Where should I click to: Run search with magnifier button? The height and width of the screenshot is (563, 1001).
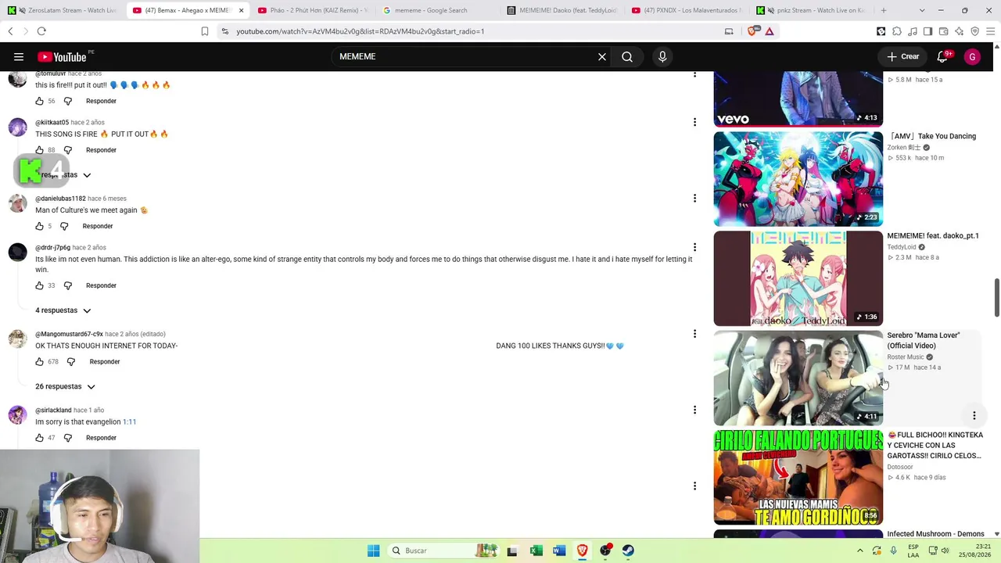[627, 56]
